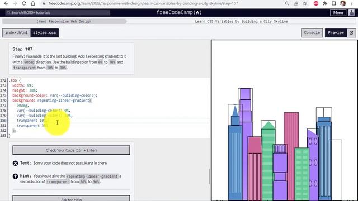This screenshot has width=358, height=201.
Task: Click 'width: 9%;' on line 273
Action: point(22,85)
